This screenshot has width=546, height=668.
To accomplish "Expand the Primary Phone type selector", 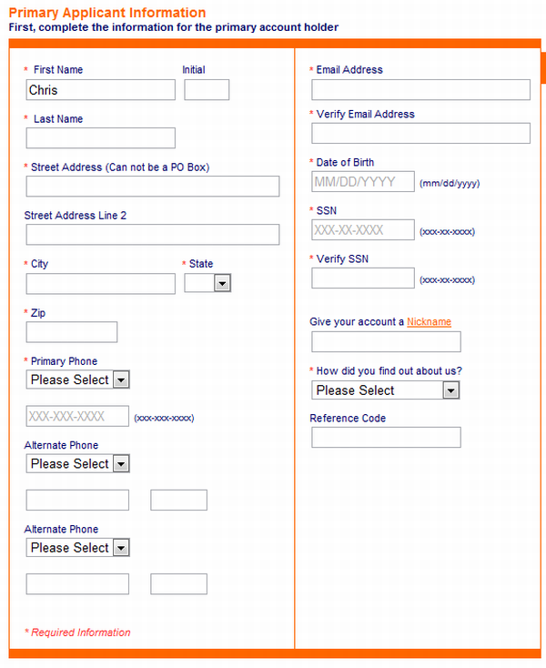I will [77, 380].
